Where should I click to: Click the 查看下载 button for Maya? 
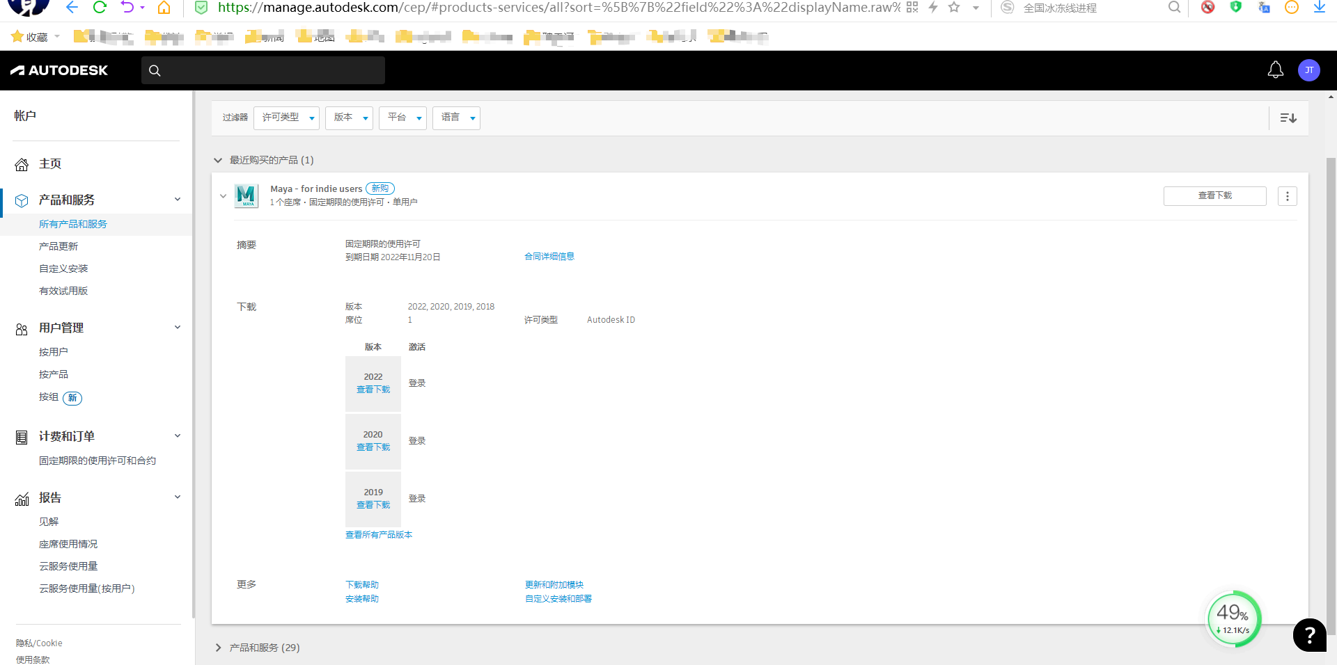1214,196
